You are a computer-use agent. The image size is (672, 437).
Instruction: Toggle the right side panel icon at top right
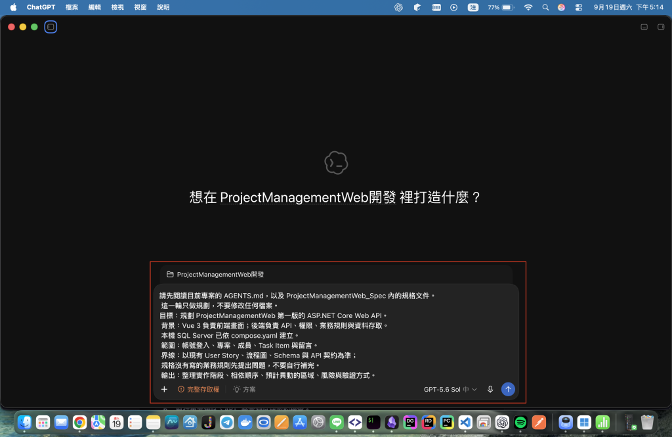tap(661, 27)
